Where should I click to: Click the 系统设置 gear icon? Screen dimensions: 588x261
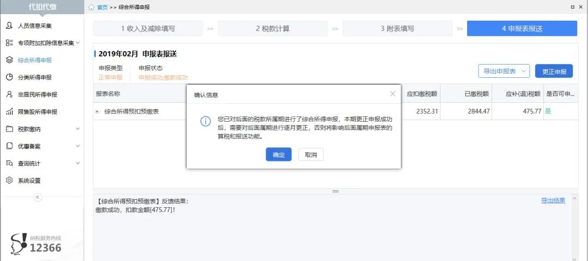[10, 181]
